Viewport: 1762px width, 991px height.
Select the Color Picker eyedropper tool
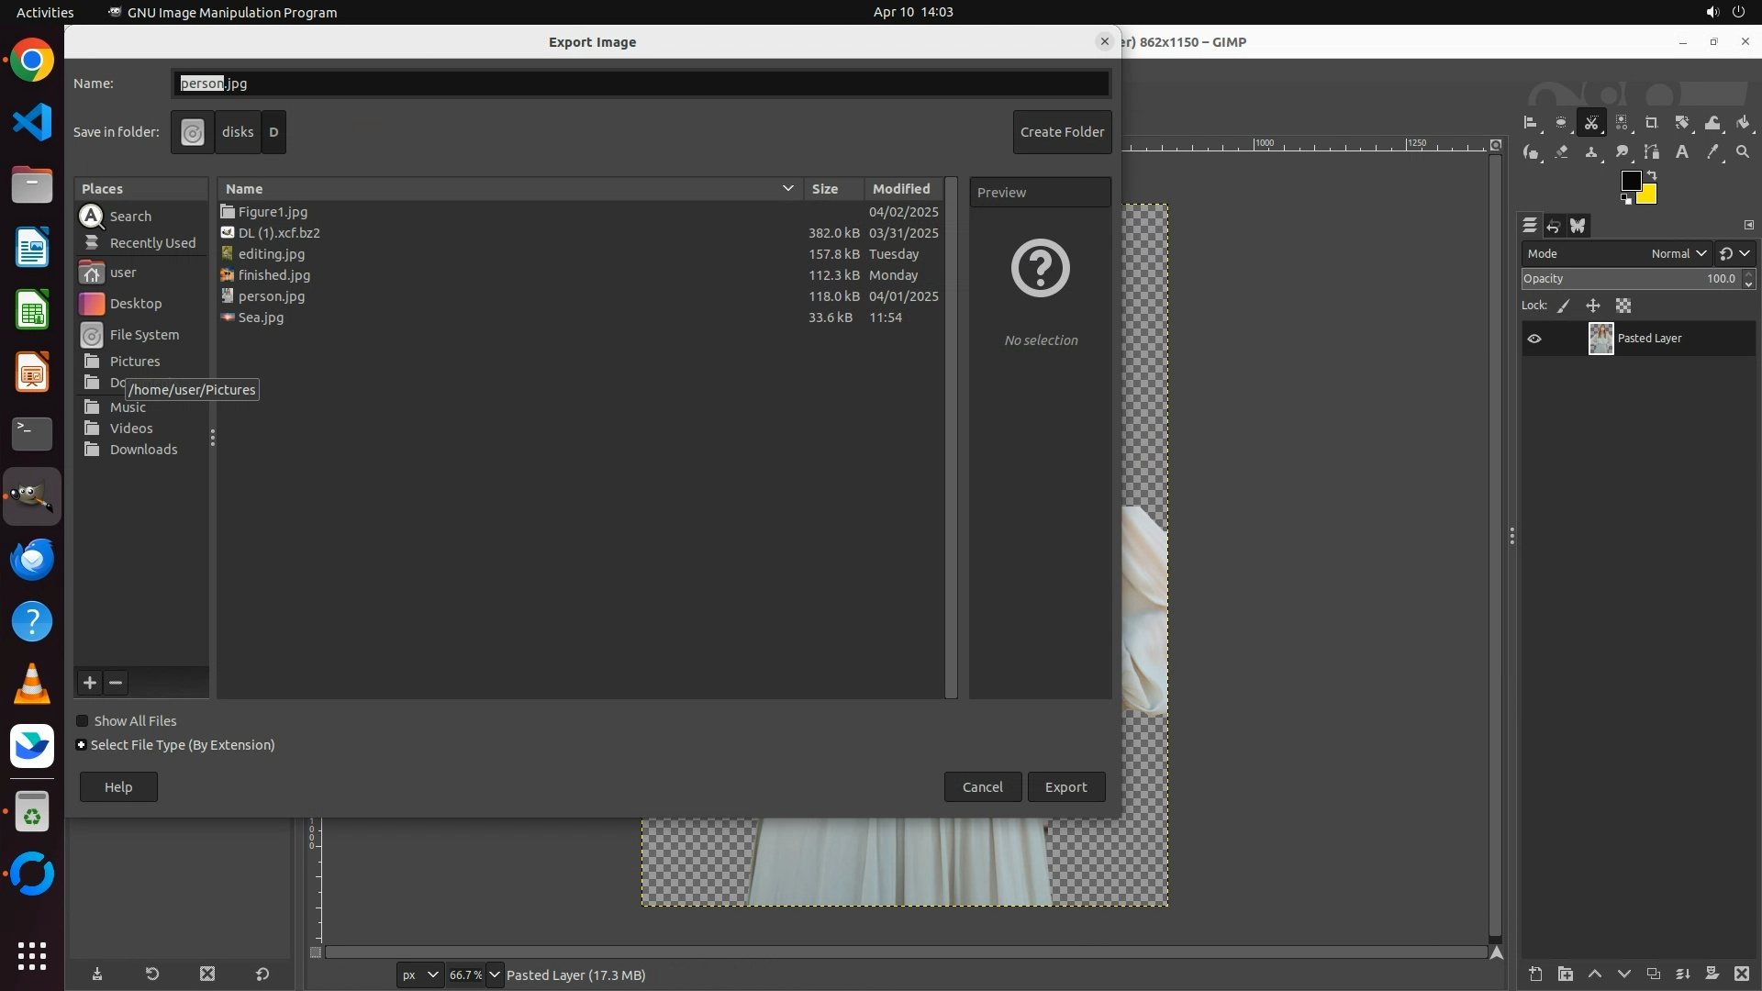coord(1712,152)
